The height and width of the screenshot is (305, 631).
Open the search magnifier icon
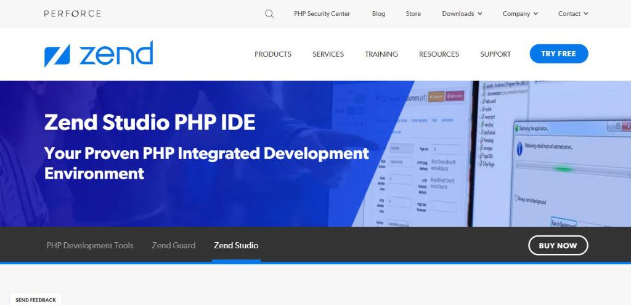(269, 14)
